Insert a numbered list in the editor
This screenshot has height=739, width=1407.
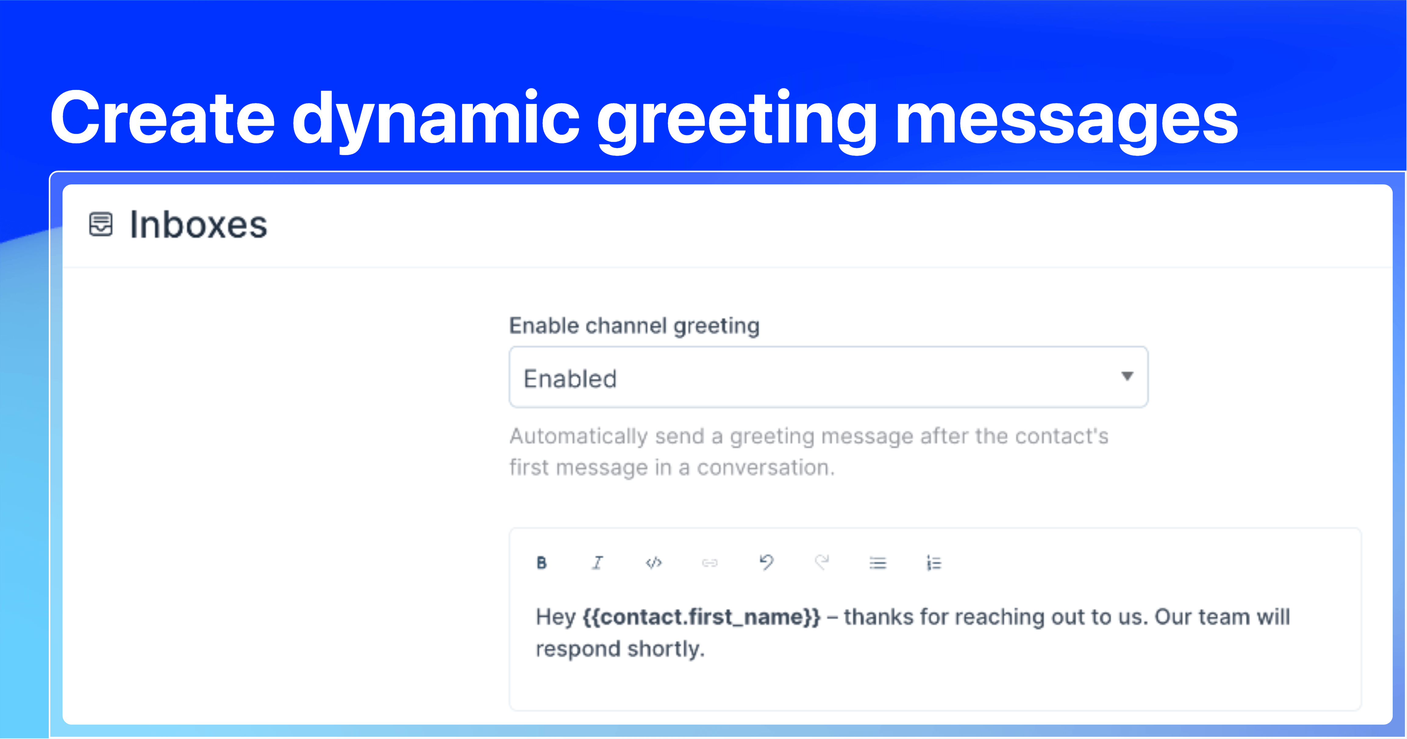[934, 563]
